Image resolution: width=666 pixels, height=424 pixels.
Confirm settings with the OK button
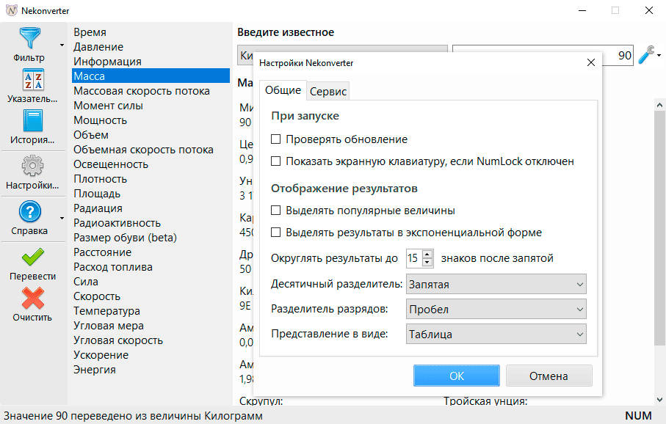[x=457, y=376]
